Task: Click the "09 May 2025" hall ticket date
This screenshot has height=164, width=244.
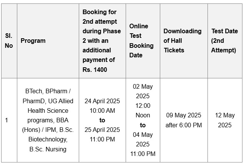Action: [x=184, y=115]
